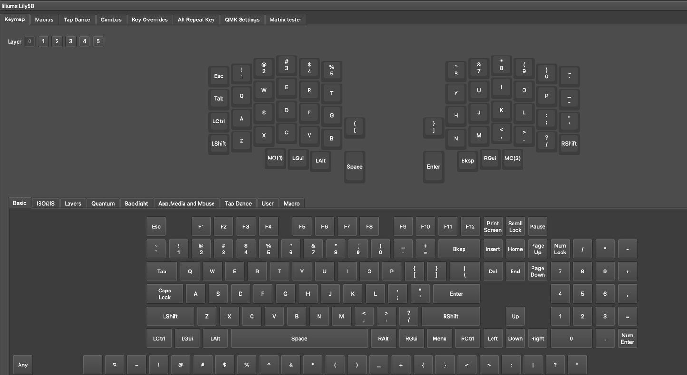Select the Left arrow keycode
The image size is (687, 375).
(493, 338)
